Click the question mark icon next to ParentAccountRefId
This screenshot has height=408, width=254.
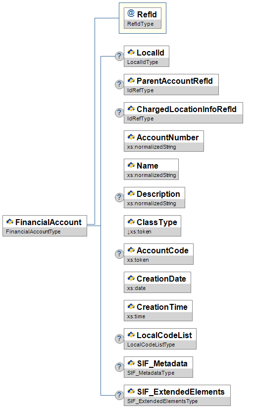[x=119, y=84]
